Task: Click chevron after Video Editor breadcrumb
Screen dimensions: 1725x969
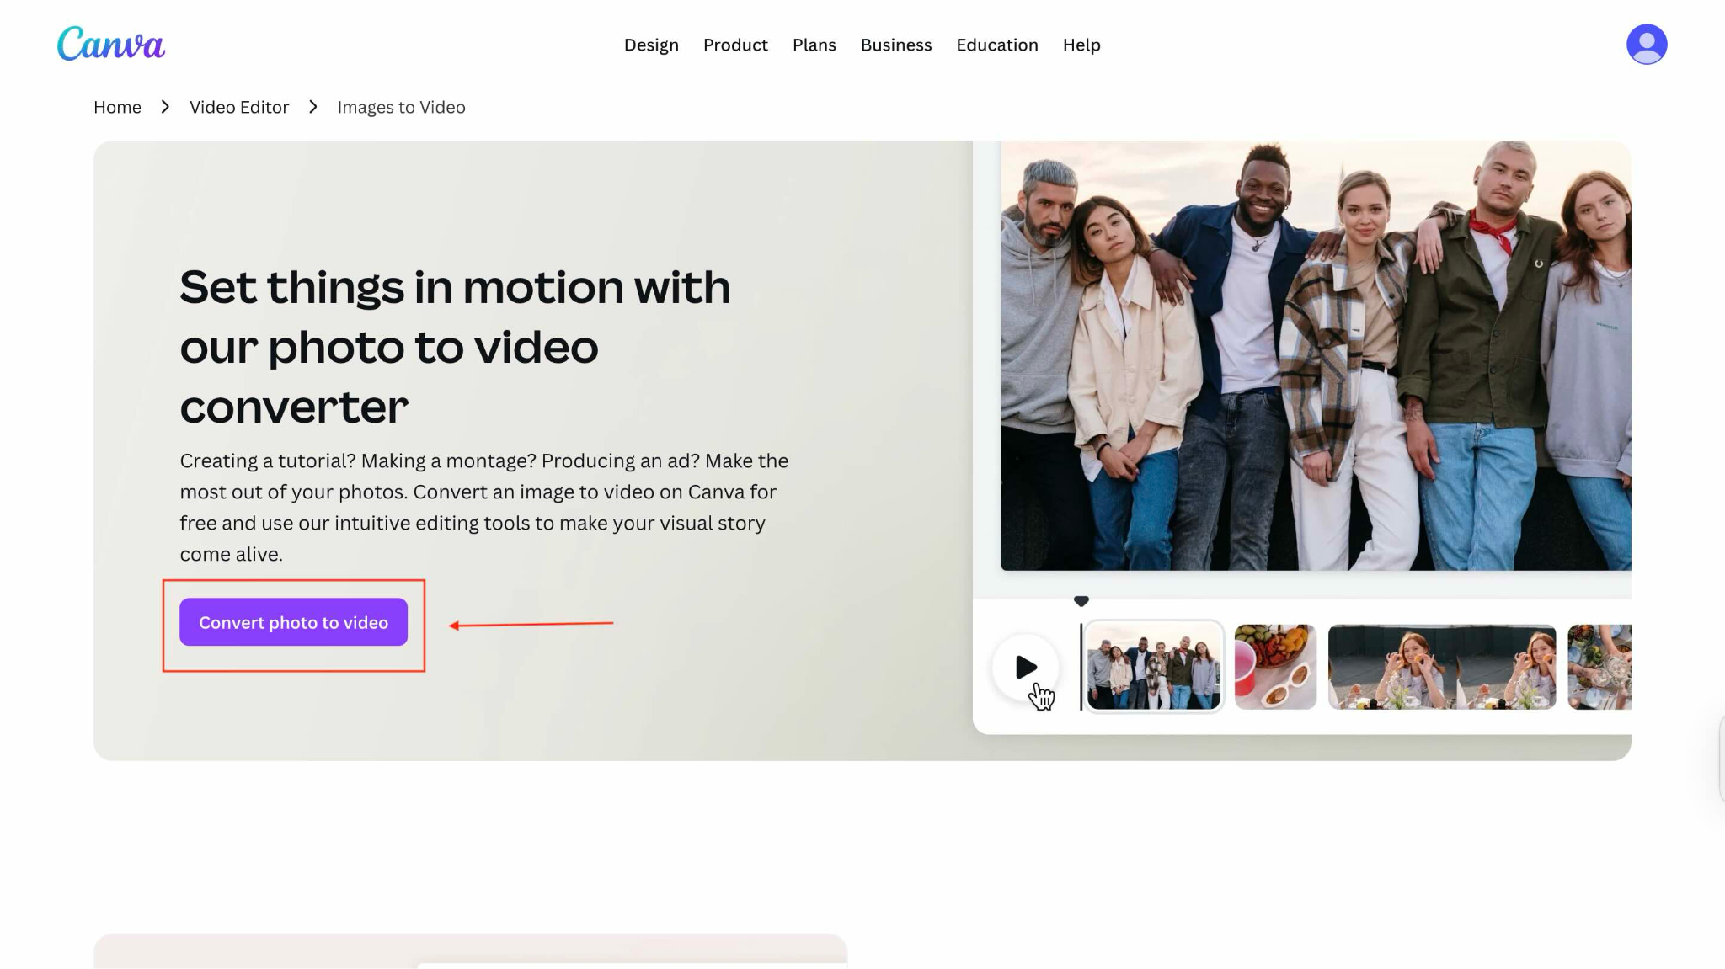Action: [x=313, y=107]
